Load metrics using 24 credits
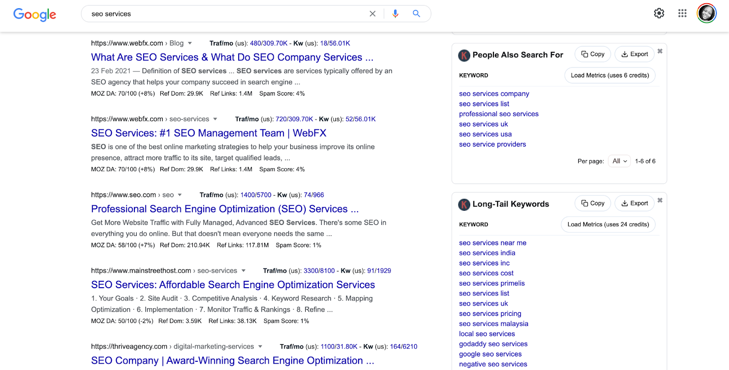The height and width of the screenshot is (370, 729). coord(608,225)
